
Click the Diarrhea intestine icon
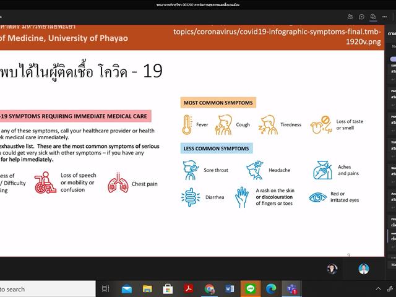click(x=191, y=197)
